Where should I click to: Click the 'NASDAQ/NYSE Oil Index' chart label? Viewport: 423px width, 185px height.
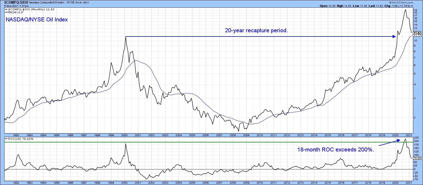36,20
